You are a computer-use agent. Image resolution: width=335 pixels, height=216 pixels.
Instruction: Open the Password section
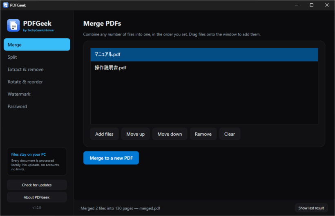[x=37, y=106]
